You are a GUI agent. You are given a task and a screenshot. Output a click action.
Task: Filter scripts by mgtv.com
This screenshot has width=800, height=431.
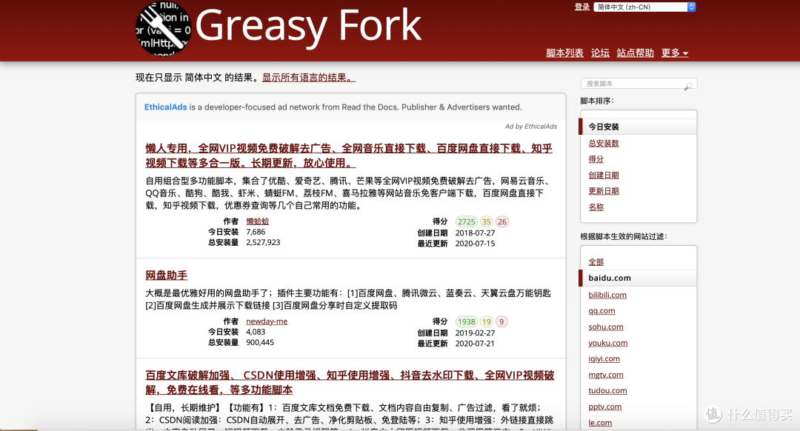coord(606,375)
